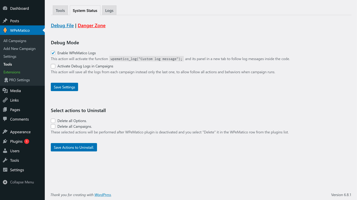Image resolution: width=357 pixels, height=200 pixels.
Task: Click the Version 6.8.1 footer text
Action: pos(341,195)
